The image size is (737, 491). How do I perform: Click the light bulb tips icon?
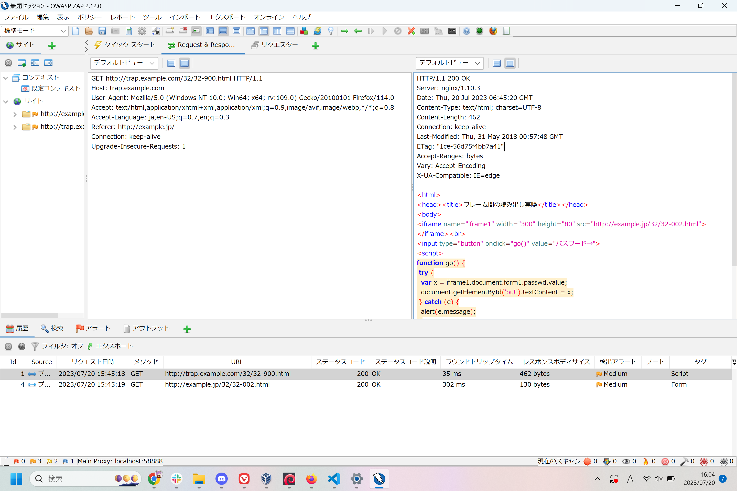pyautogui.click(x=331, y=31)
